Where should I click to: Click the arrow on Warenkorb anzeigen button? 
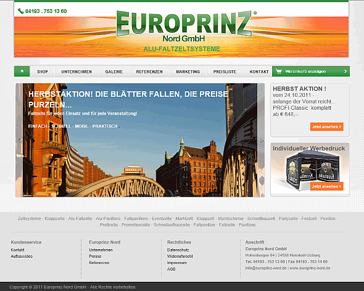[x=345, y=72]
